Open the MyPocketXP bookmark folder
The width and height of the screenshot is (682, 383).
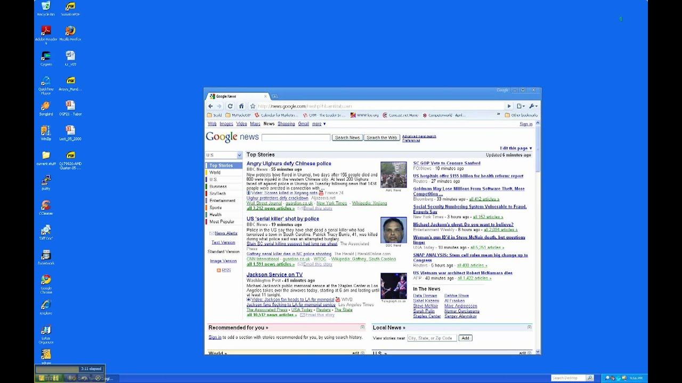click(238, 115)
